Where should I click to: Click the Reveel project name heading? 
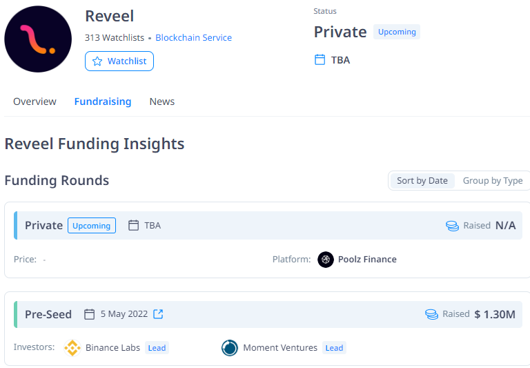coord(110,17)
